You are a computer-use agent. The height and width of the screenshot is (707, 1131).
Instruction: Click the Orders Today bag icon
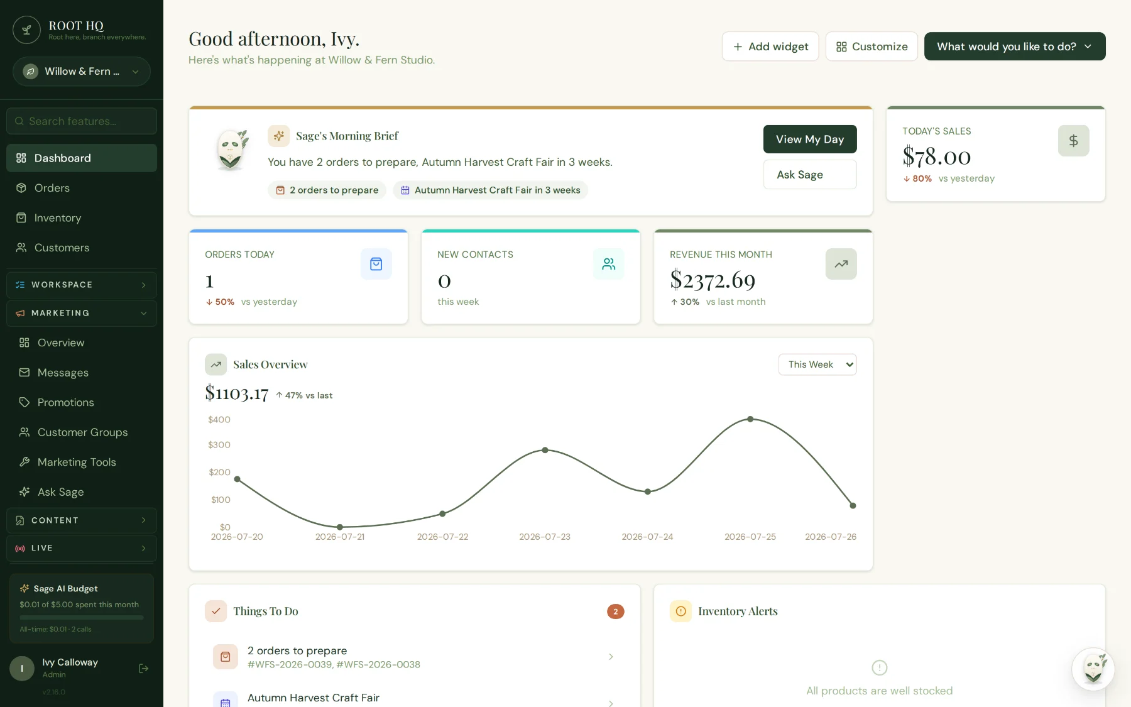376,264
